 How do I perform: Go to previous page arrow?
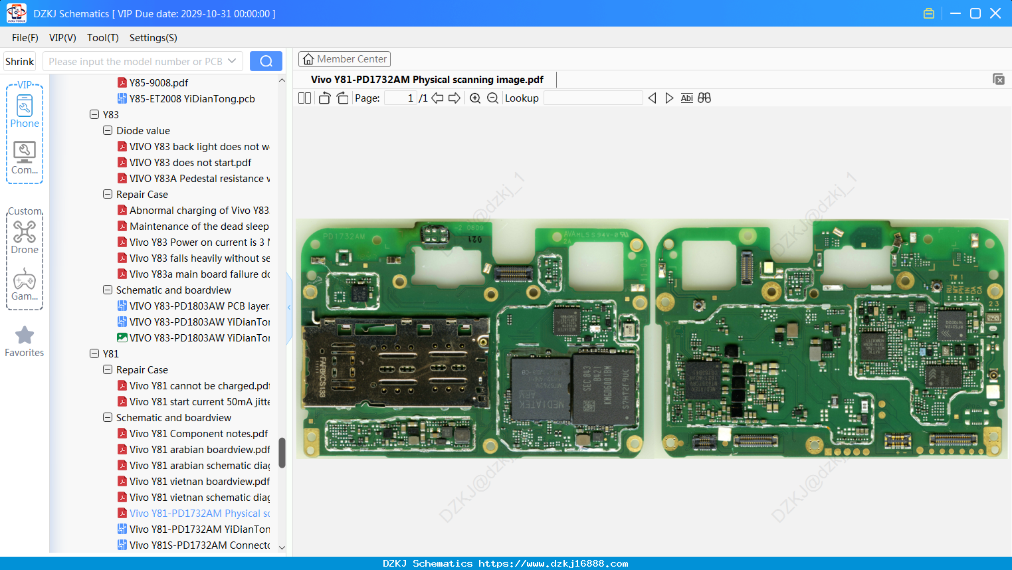coord(437,98)
